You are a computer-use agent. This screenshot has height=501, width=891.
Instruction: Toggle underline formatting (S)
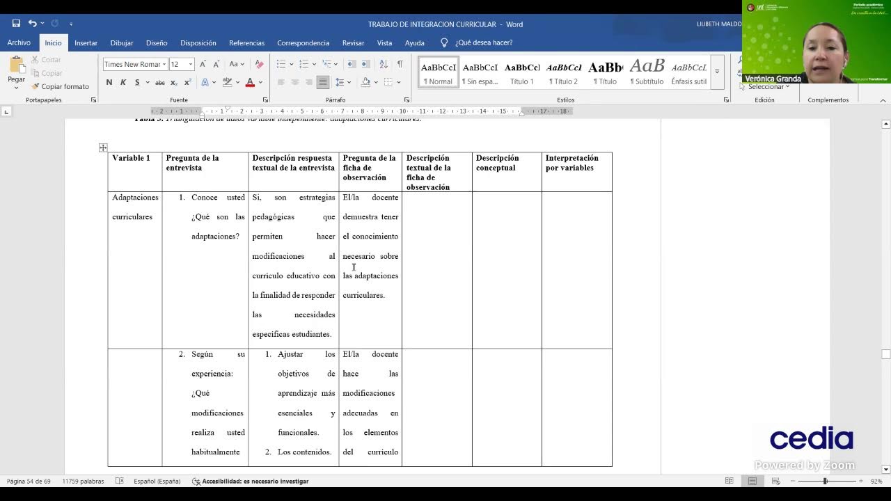137,82
